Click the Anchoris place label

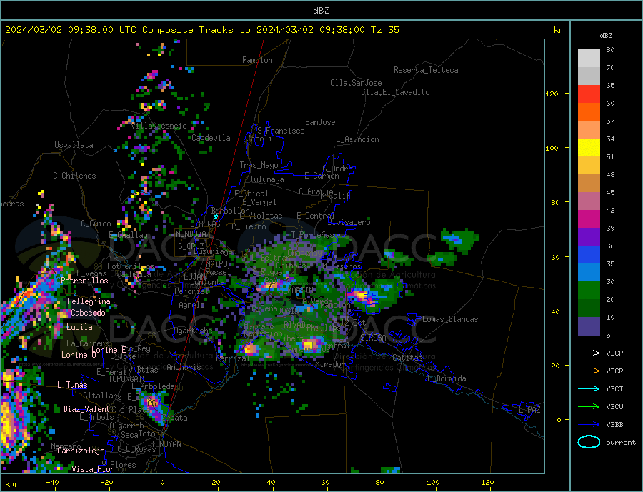(184, 367)
